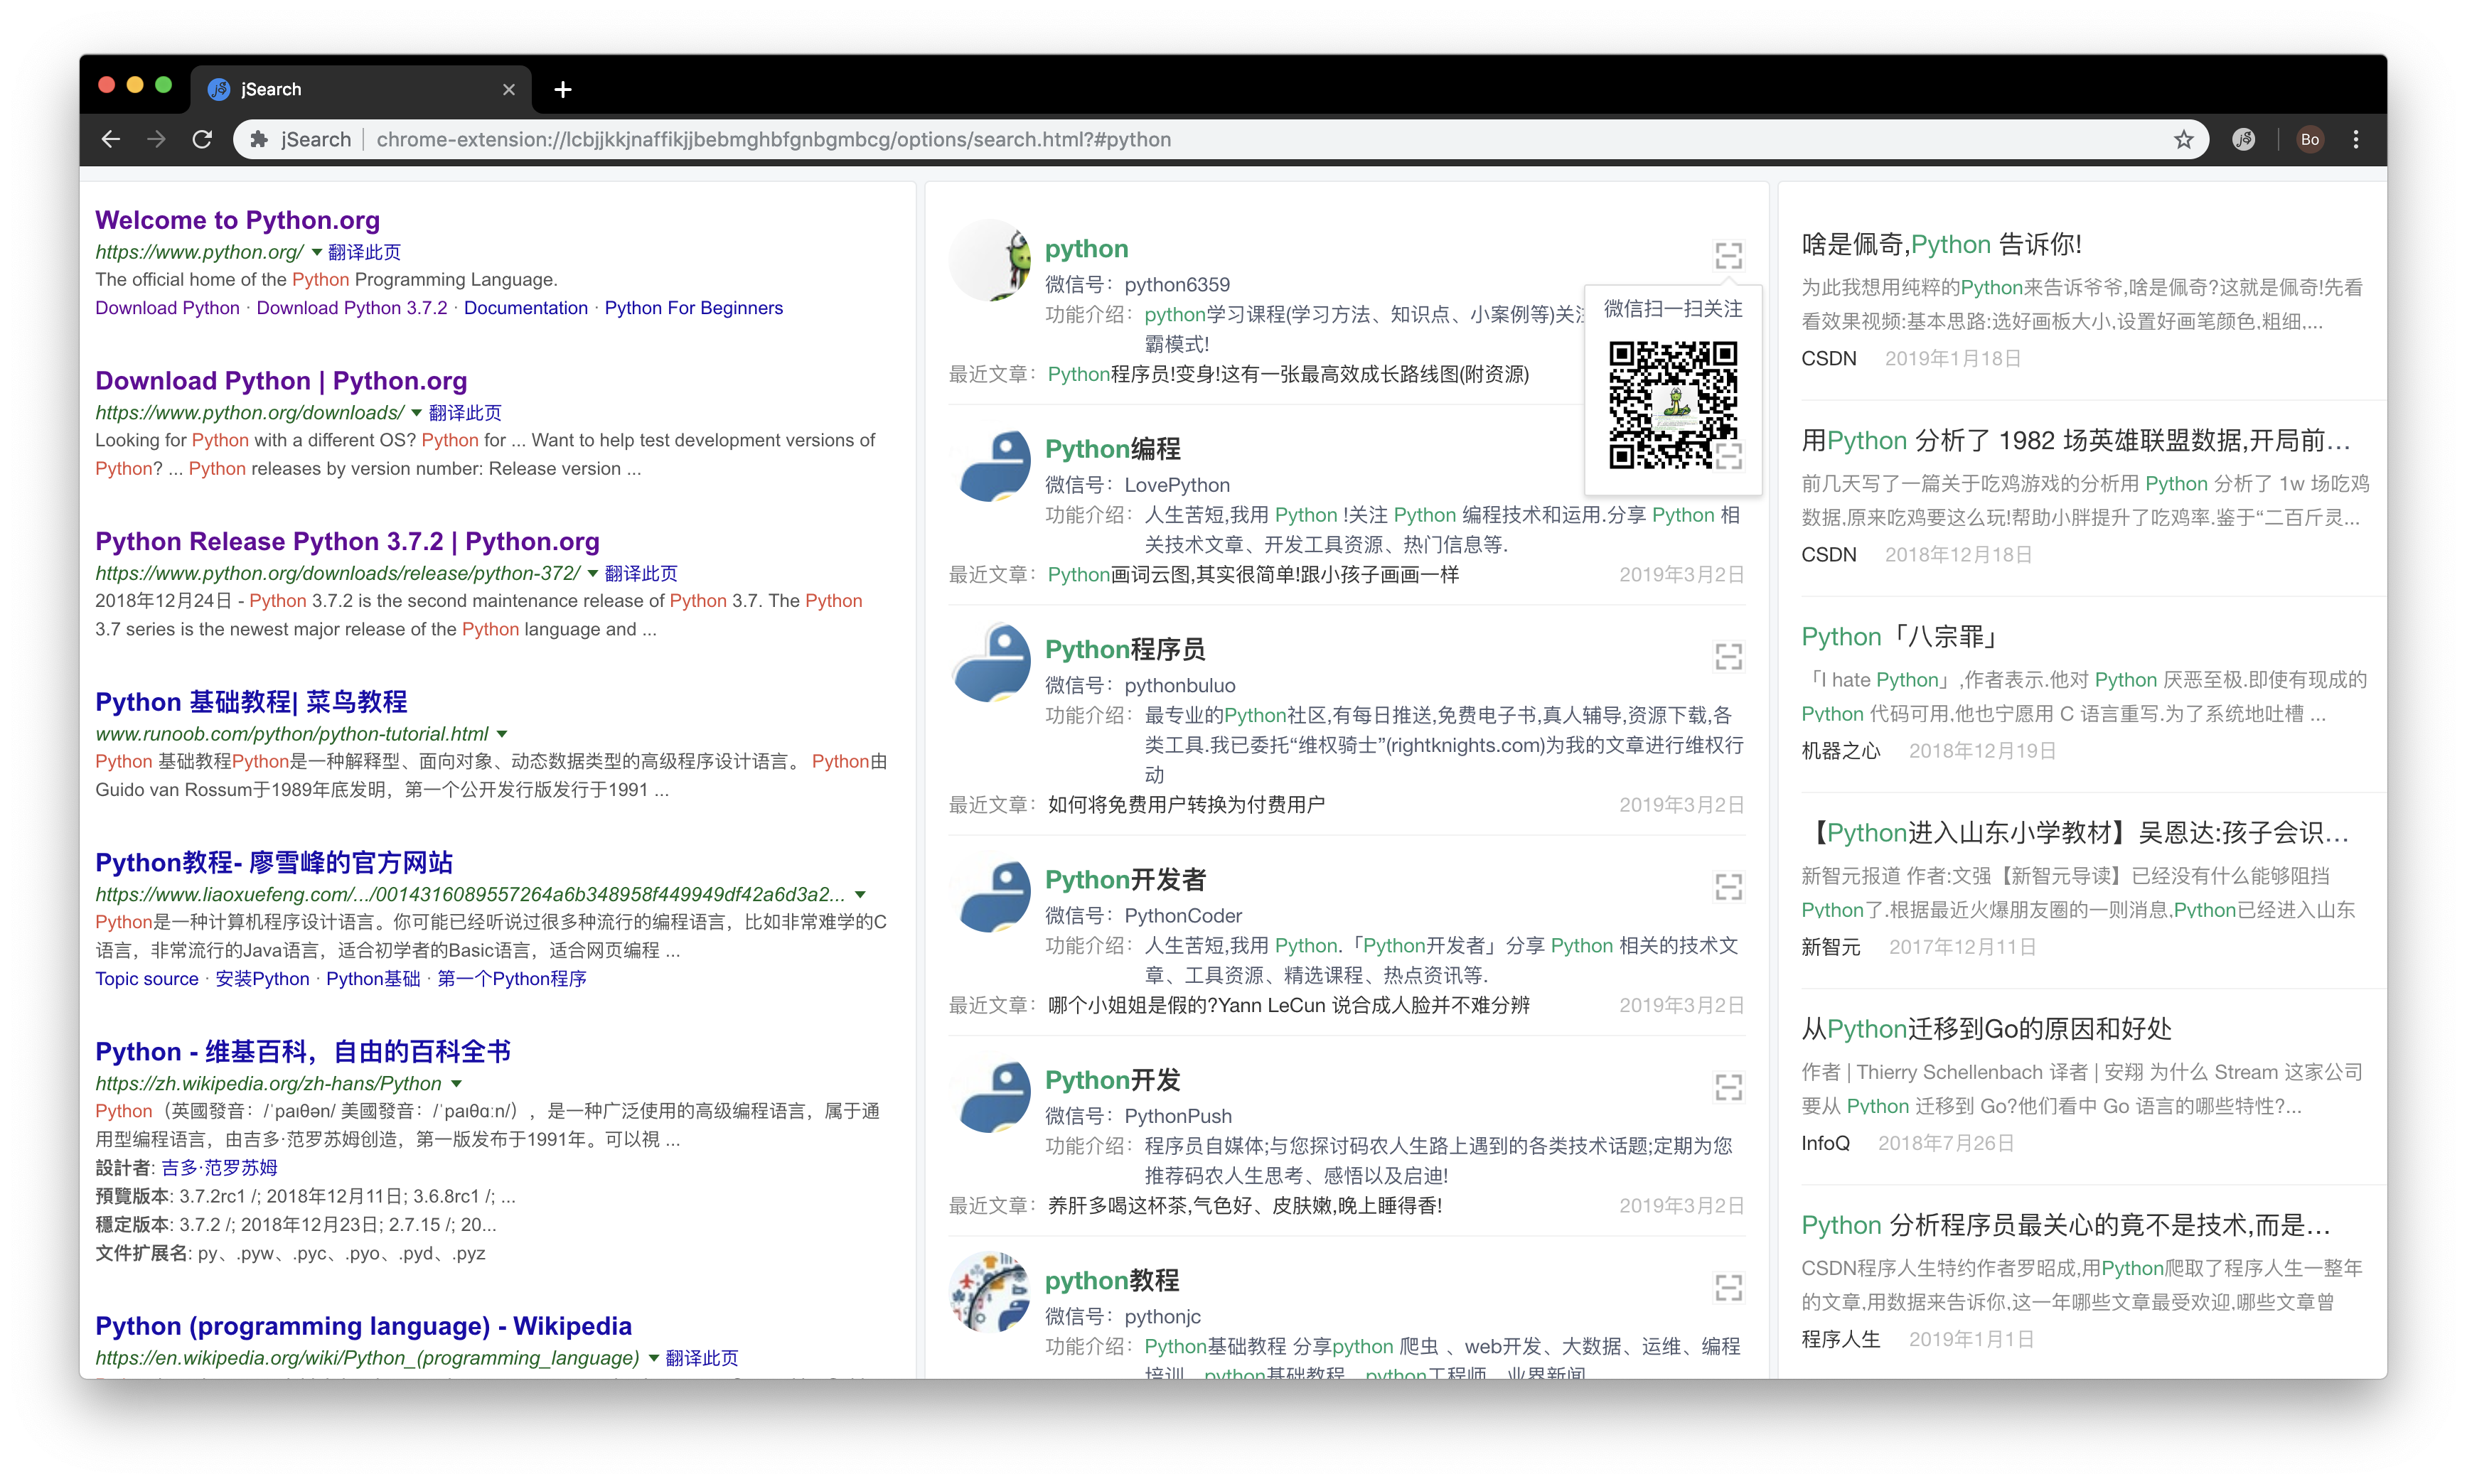
Task: Select the jSearch browser tab
Action: [x=360, y=89]
